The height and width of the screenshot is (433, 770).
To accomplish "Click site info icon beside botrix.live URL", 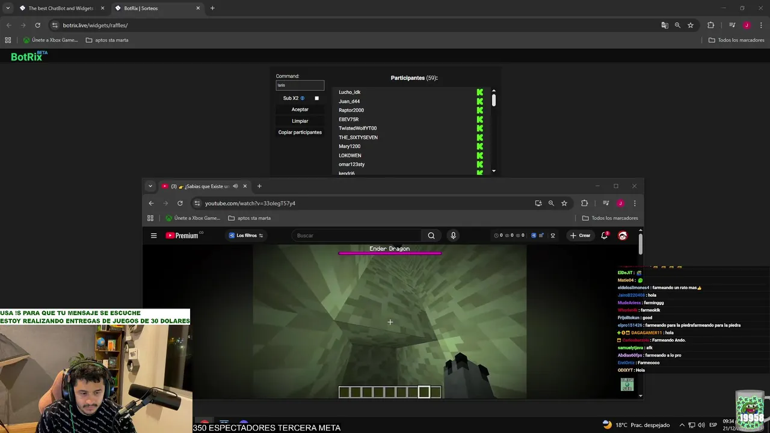I will click(55, 25).
